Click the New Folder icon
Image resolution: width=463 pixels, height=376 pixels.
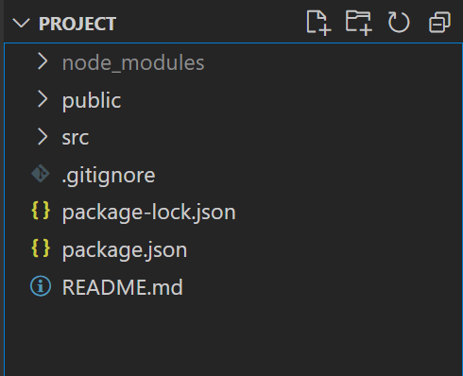(359, 23)
